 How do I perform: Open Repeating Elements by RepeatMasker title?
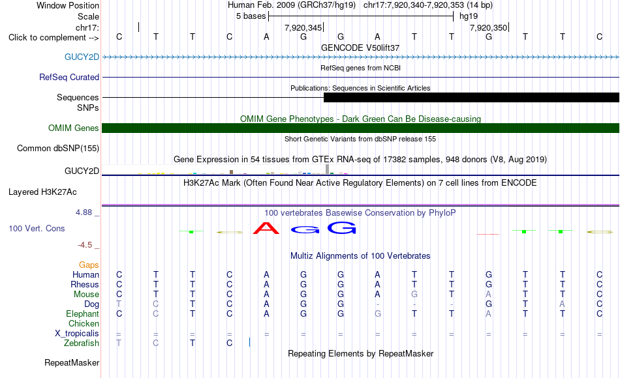[x=360, y=353]
